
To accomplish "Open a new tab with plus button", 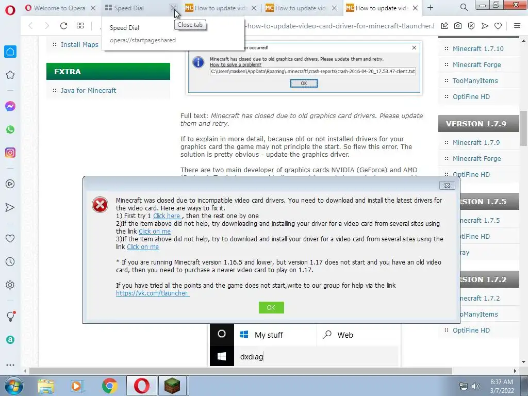I will pyautogui.click(x=431, y=7).
